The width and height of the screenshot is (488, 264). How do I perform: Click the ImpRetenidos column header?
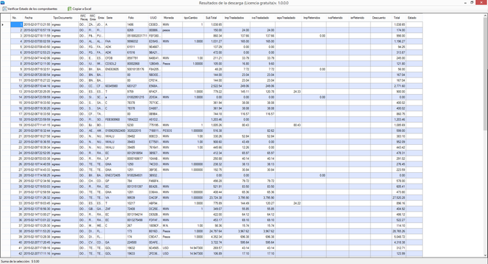pos(314,18)
